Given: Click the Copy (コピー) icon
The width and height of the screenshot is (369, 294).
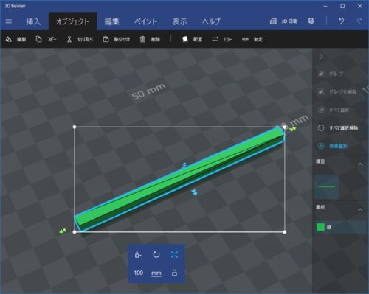Looking at the screenshot, I should point(38,39).
